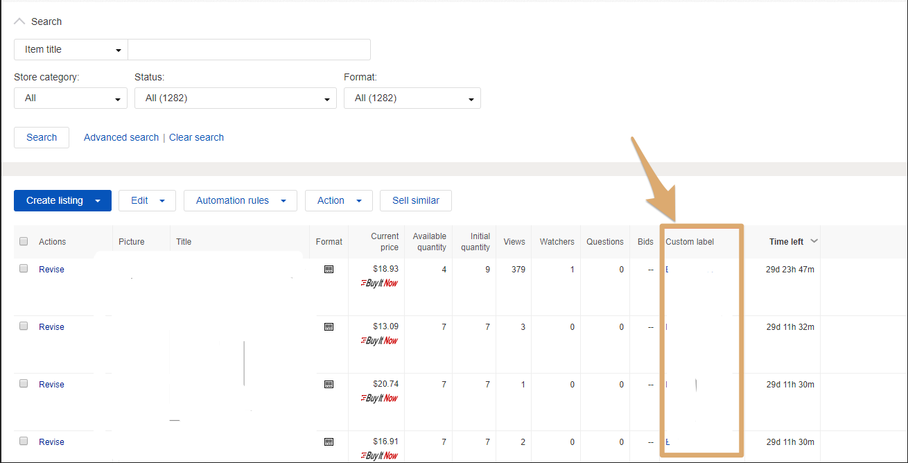
Task: Open the Item title search-type dropdown
Action: (x=71, y=50)
